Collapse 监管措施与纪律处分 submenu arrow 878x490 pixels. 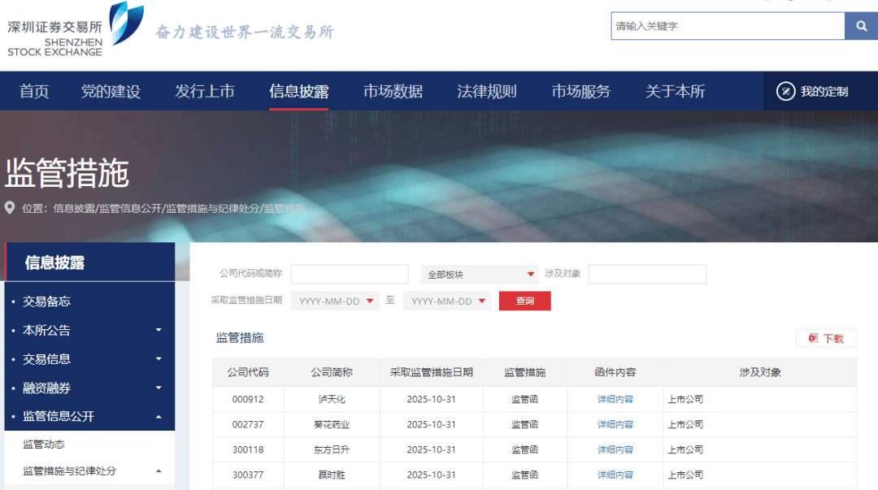coord(159,471)
